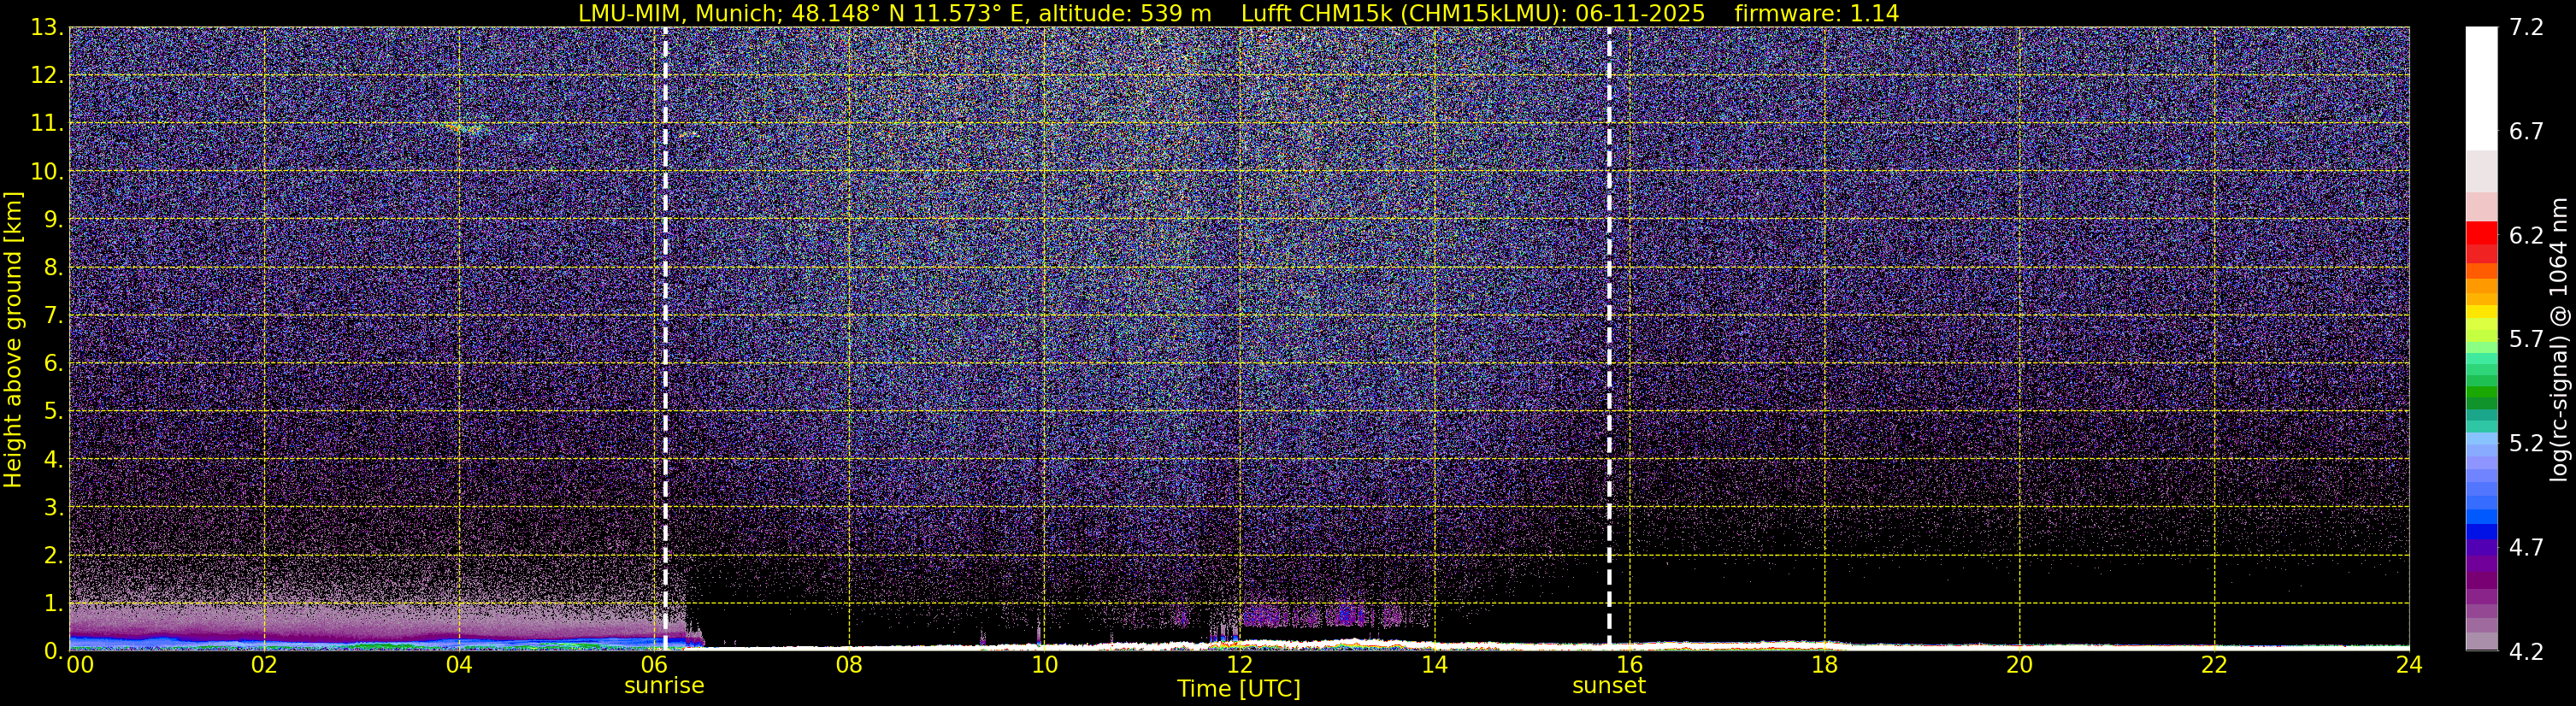Image resolution: width=2576 pixels, height=706 pixels.
Task: Click the "4.2" colorbar tick value
Action: pyautogui.click(x=2526, y=651)
